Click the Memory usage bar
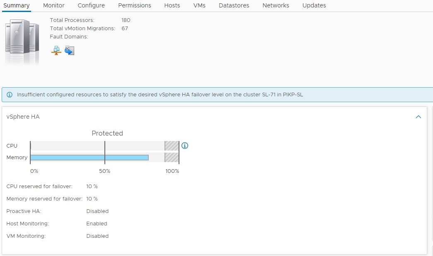The width and height of the screenshot is (433, 256). click(90, 157)
